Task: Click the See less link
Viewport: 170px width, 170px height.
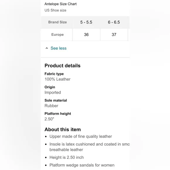Action: pyautogui.click(x=58, y=48)
